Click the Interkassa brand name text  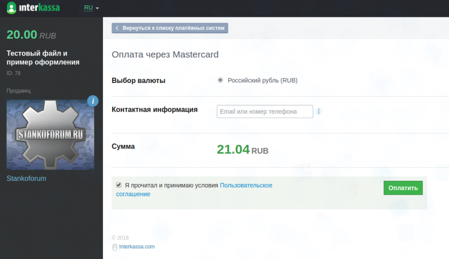40,8
